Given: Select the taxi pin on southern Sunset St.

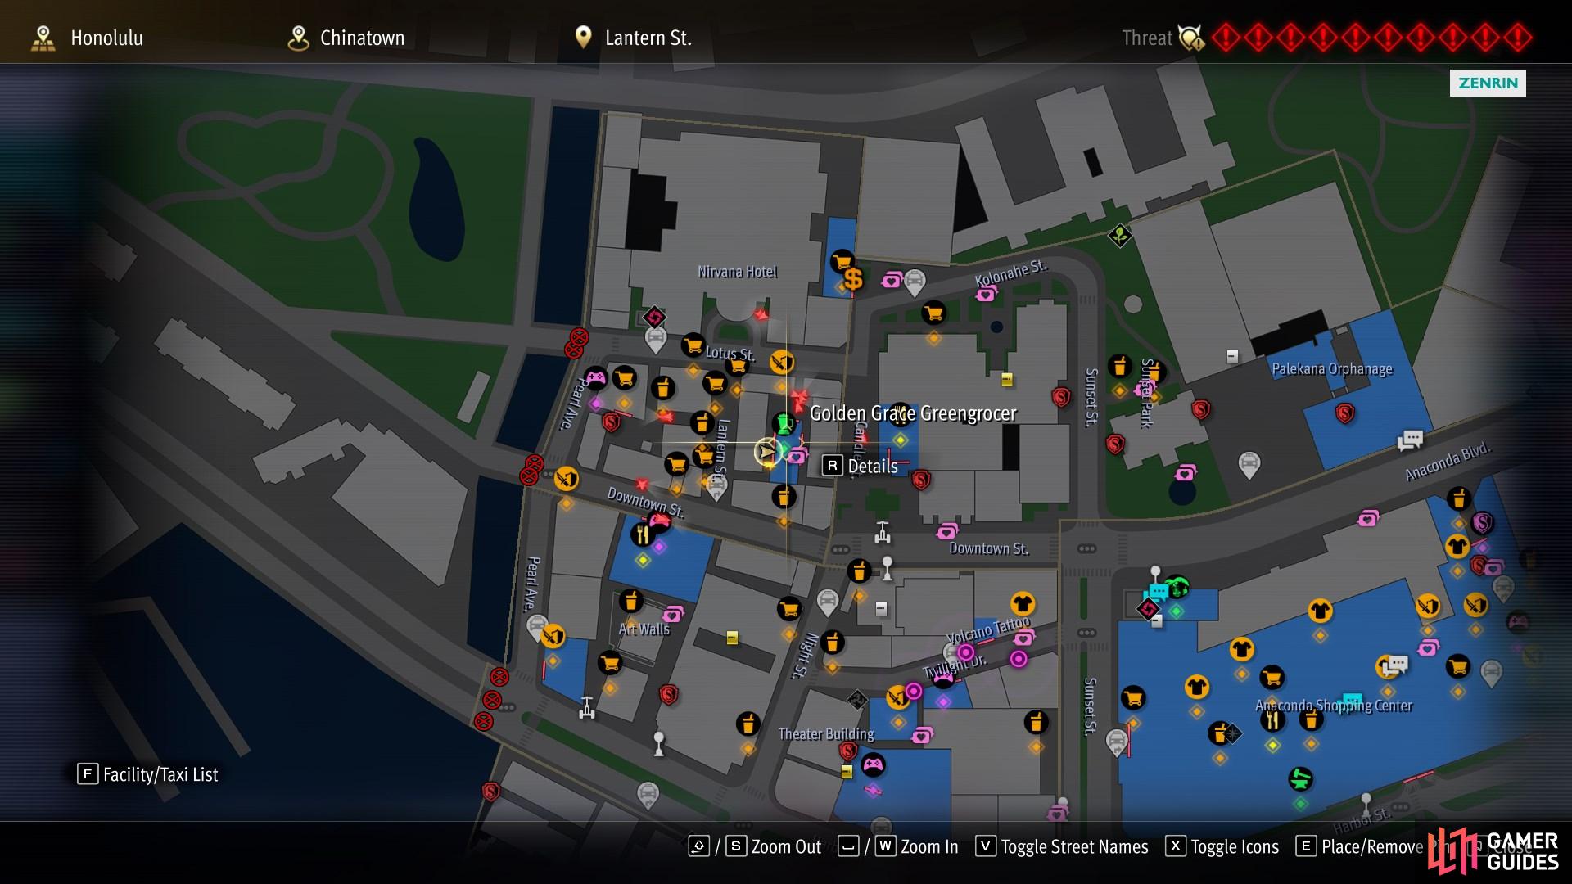Looking at the screenshot, I should (x=1117, y=742).
